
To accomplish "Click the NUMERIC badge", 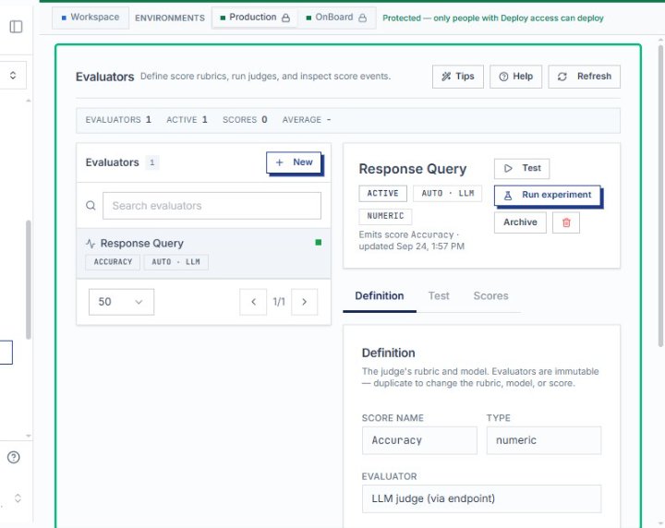I will pyautogui.click(x=385, y=216).
